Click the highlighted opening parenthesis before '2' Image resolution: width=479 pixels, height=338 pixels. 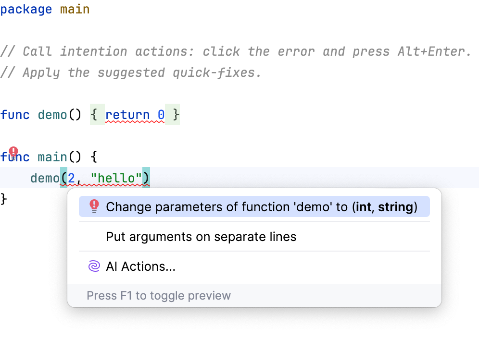tap(64, 178)
